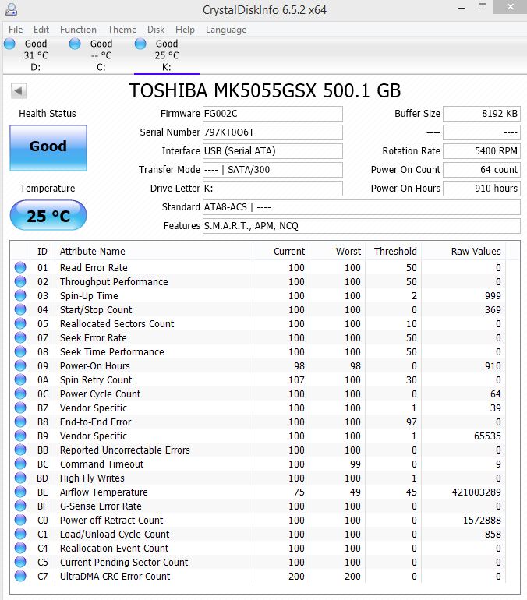The image size is (527, 600).
Task: Click status orb for Load/Unload Cycle Count
Action: click(x=20, y=534)
